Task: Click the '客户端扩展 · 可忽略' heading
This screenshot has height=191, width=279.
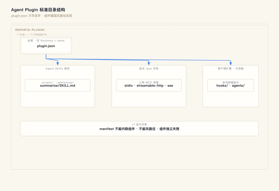Action: tap(231, 69)
